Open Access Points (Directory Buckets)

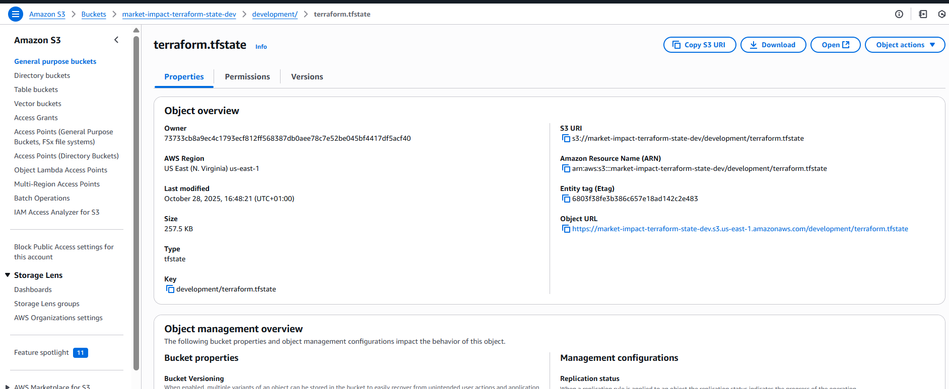[66, 156]
